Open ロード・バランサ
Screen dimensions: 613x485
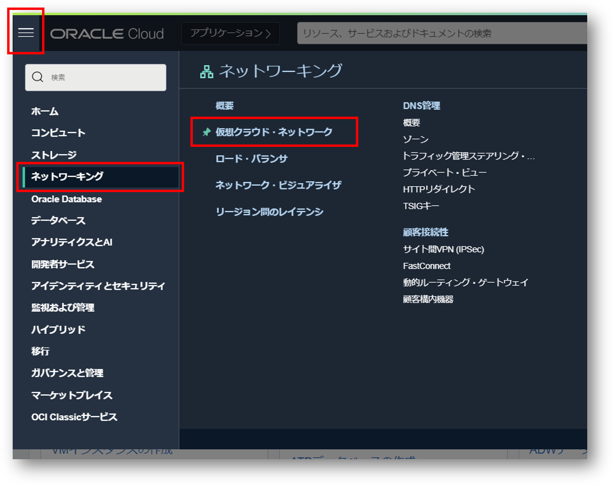[x=250, y=158]
